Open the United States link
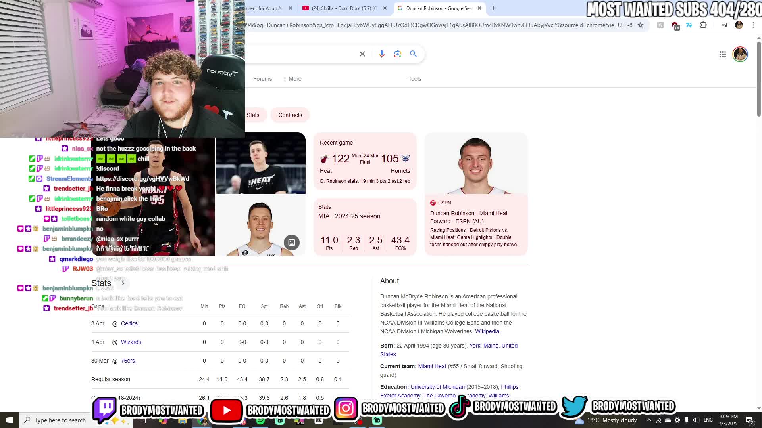The height and width of the screenshot is (428, 762). 449,350
